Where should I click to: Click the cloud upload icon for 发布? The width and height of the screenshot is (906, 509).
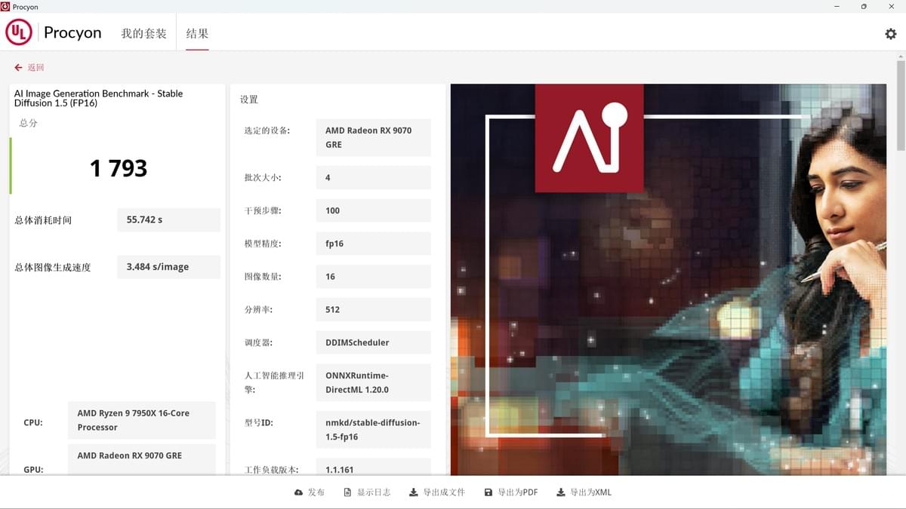pyautogui.click(x=298, y=492)
